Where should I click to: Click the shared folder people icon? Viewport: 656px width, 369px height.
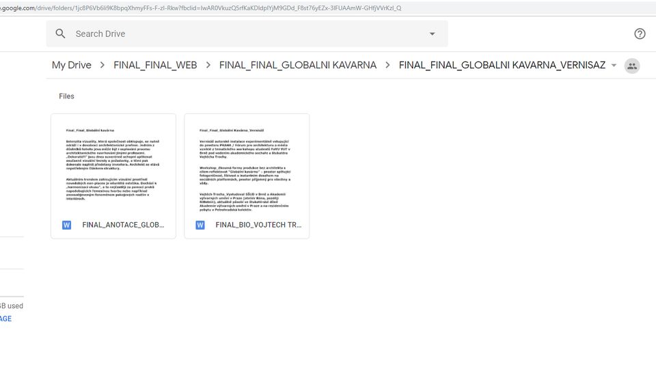(x=632, y=66)
